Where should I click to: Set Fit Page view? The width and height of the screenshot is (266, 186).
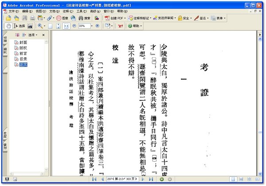[x=58, y=26]
